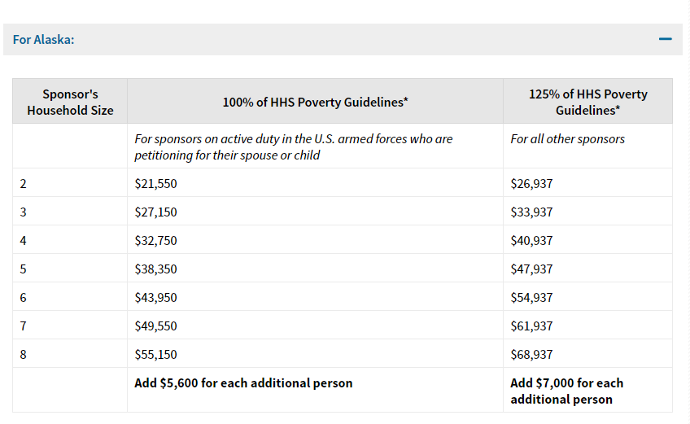690x424 pixels.
Task: Click the $32,750 cell for household size 4
Action: [155, 241]
